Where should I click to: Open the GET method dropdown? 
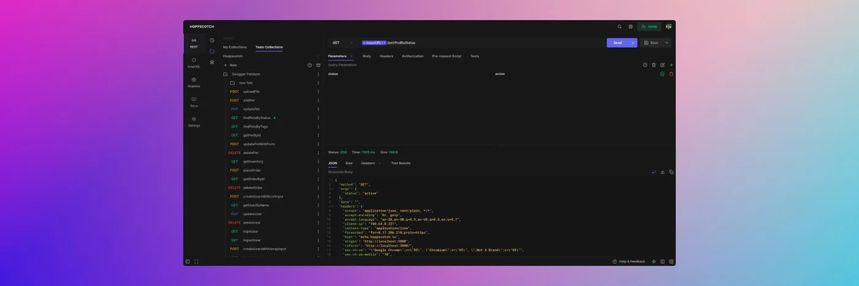pos(342,43)
